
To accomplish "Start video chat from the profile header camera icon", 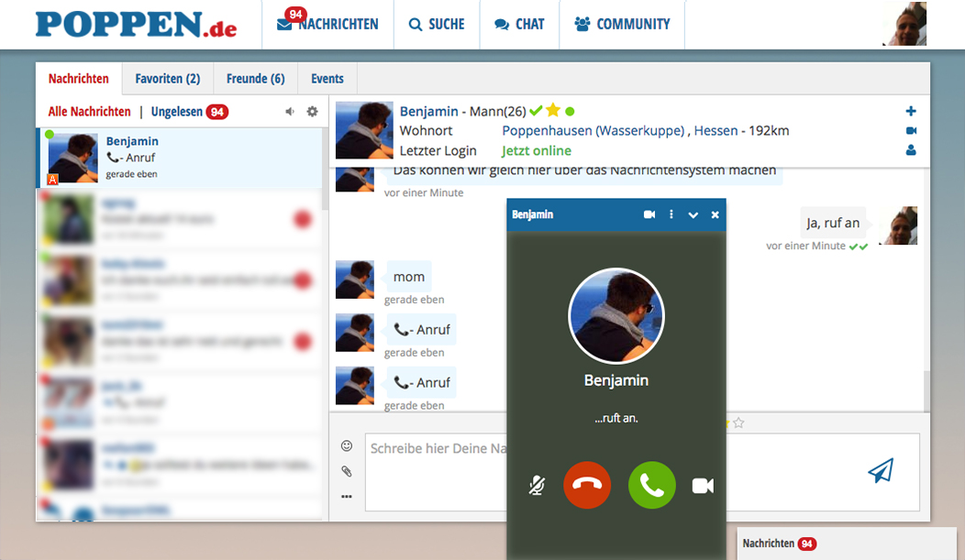I will [911, 131].
